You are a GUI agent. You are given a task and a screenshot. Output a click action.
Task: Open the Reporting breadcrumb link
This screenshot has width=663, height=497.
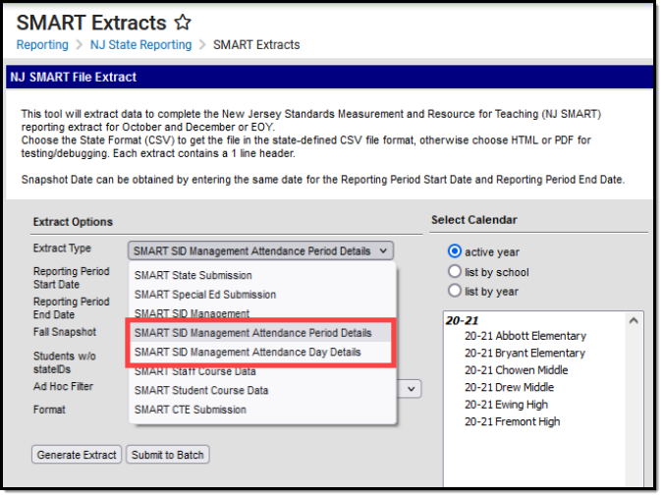[42, 45]
